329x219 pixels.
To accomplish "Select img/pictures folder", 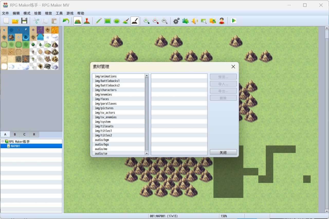I will (x=118, y=108).
